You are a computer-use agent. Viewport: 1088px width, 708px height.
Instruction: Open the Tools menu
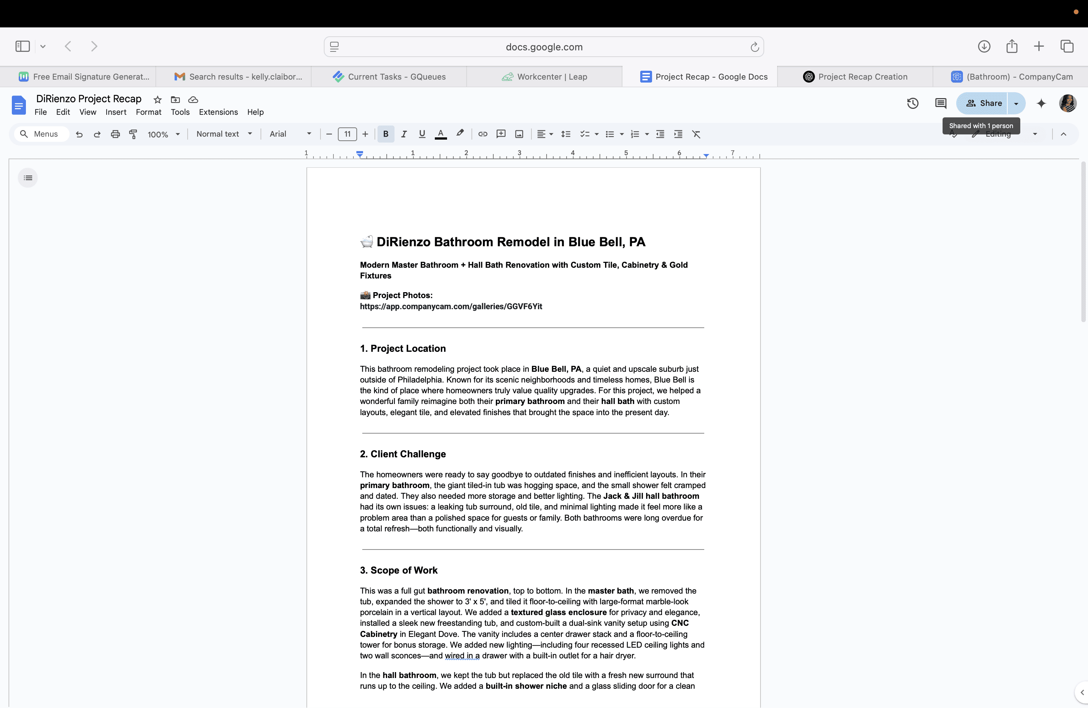click(x=180, y=112)
